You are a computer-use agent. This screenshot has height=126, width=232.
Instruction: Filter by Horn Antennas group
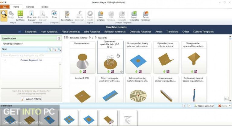pyautogui.click(x=49, y=31)
